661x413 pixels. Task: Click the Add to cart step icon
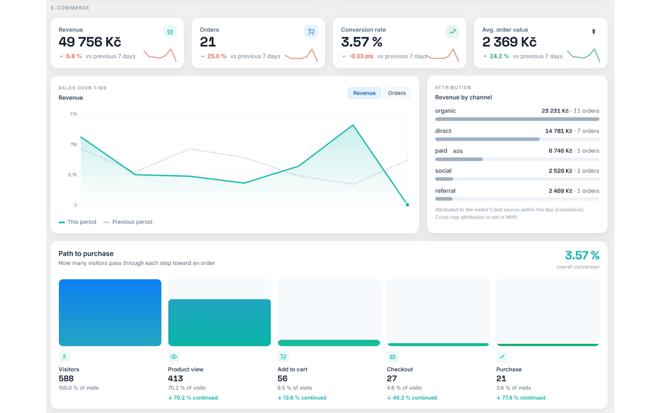click(x=283, y=357)
